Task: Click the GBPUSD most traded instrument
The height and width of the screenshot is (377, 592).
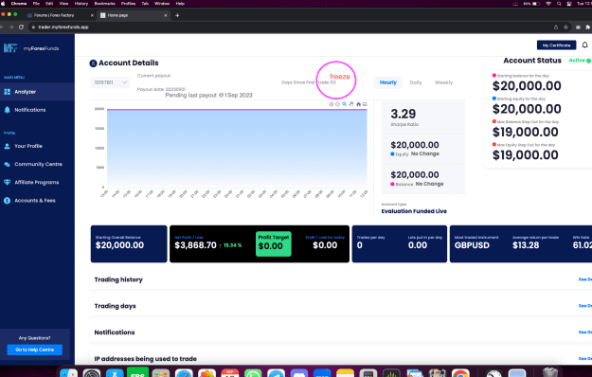Action: 472,245
